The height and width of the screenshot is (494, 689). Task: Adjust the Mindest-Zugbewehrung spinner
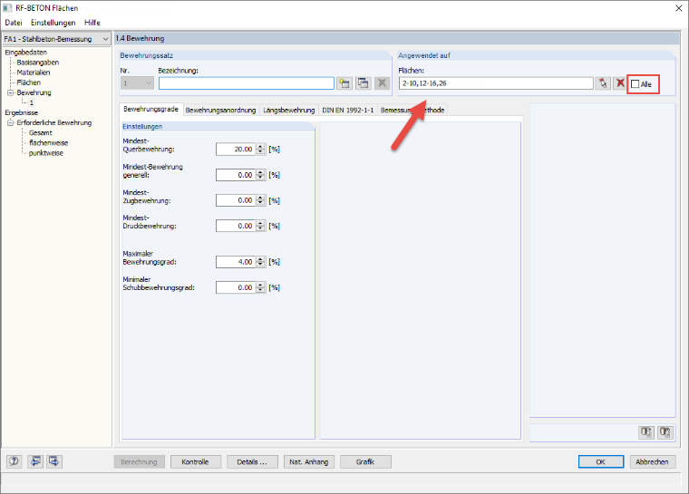[x=260, y=200]
